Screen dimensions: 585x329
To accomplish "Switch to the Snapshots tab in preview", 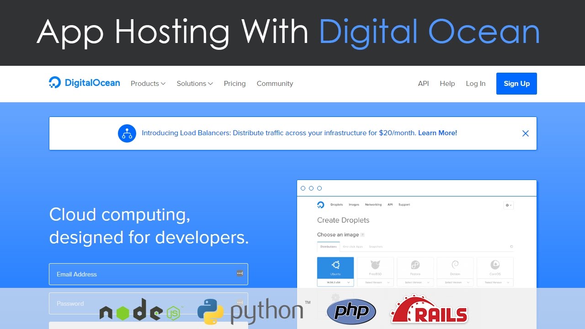I will [376, 247].
